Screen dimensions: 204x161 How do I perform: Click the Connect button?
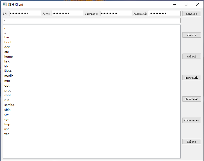pyautogui.click(x=192, y=14)
